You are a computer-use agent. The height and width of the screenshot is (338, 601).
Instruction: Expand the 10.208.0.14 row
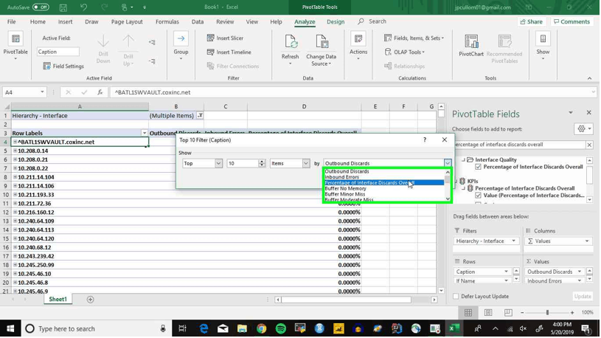coord(15,151)
